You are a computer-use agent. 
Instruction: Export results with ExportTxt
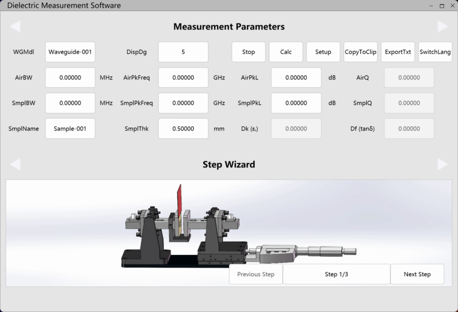point(398,52)
